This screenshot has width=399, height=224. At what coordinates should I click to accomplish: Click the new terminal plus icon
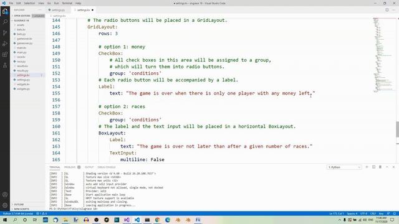tap(367, 167)
